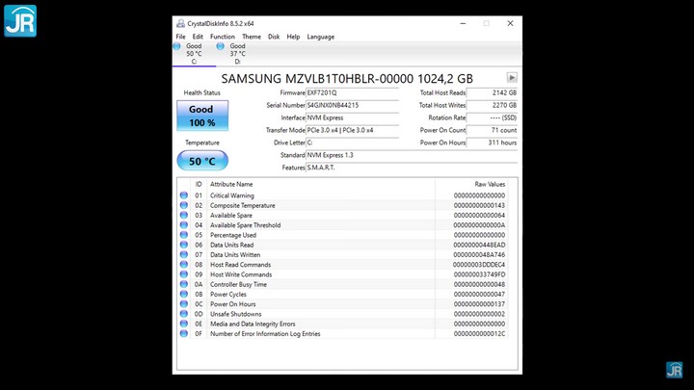Click the Total Host Reads value 2142 GB
The height and width of the screenshot is (390, 694).
tap(492, 92)
